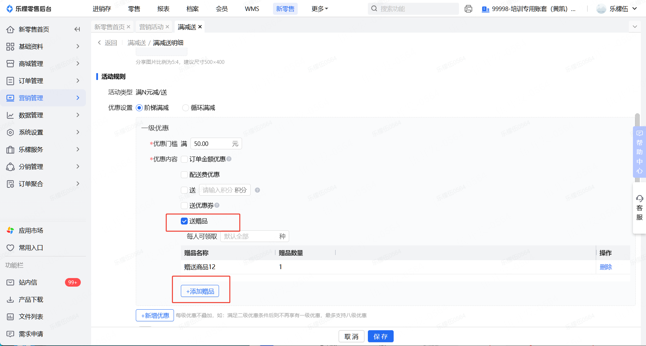Click the 数据管理 chart icon
The image size is (646, 346).
(x=10, y=115)
